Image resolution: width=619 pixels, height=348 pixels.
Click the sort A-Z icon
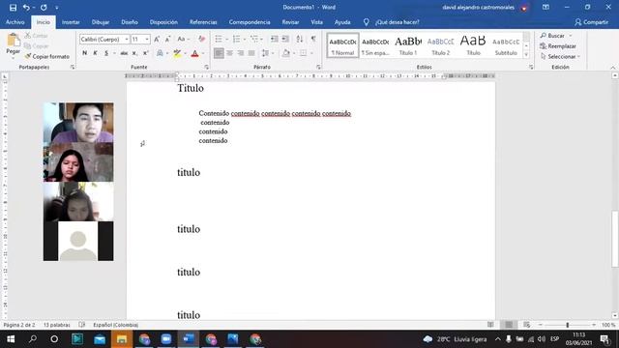coord(300,39)
